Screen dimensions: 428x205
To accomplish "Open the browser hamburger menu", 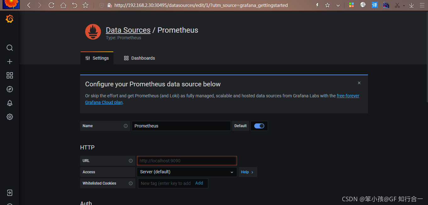I will pos(422,5).
